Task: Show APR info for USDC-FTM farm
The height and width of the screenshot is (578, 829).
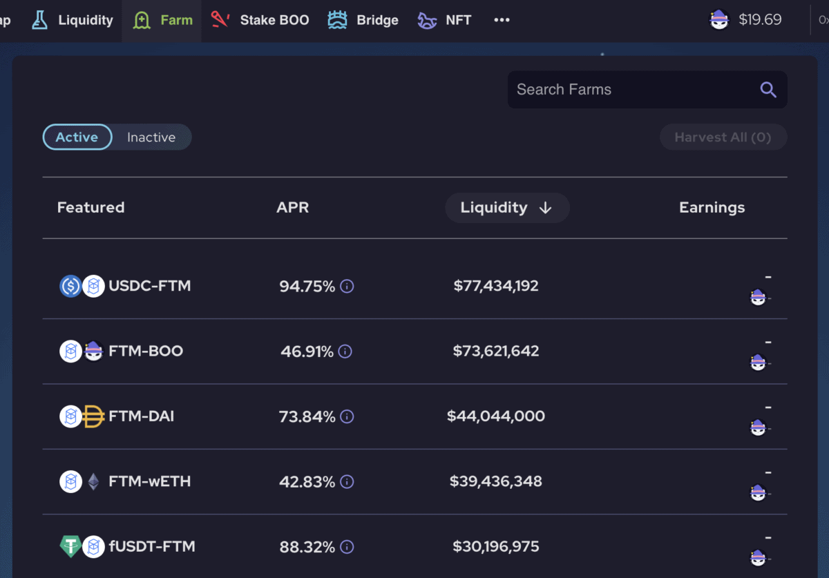Action: pos(347,286)
